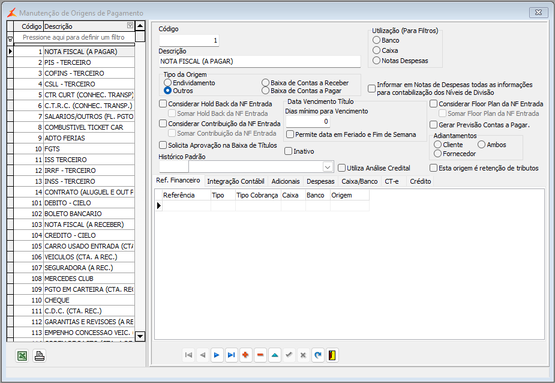Go to the next record
The width and height of the screenshot is (555, 383).
tap(217, 355)
